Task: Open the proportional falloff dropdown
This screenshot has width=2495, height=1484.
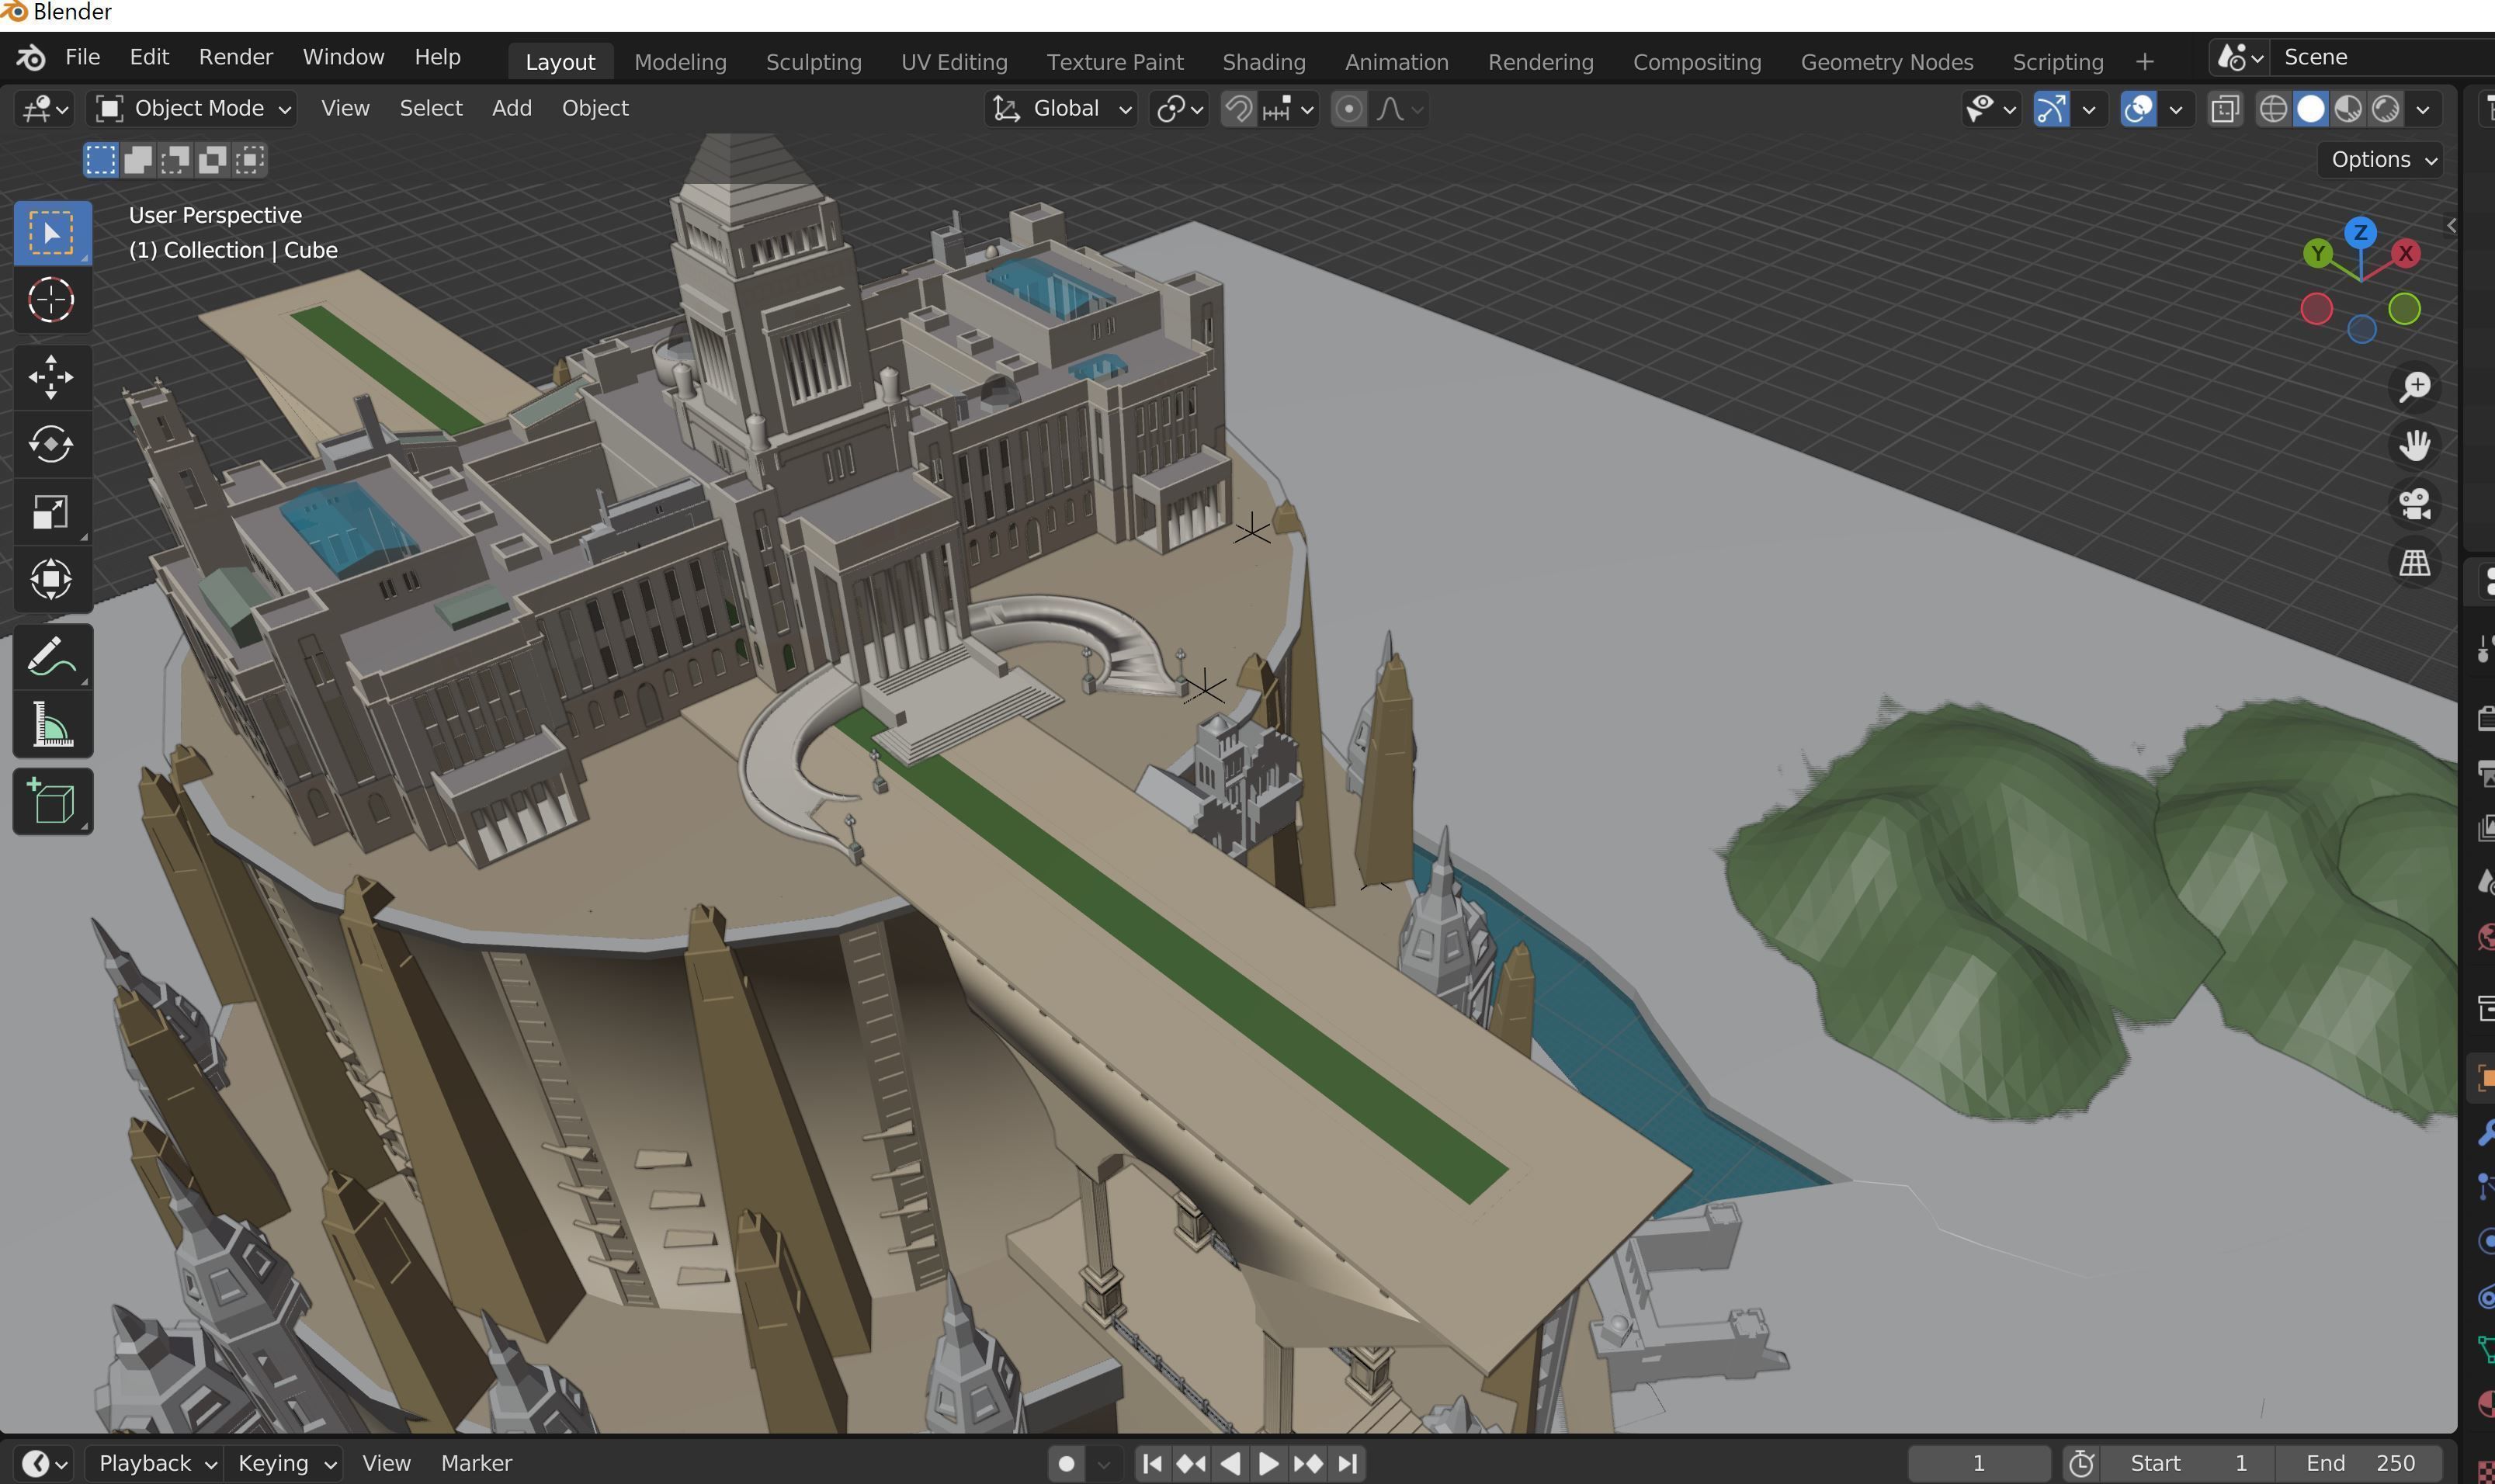Action: tap(1398, 109)
